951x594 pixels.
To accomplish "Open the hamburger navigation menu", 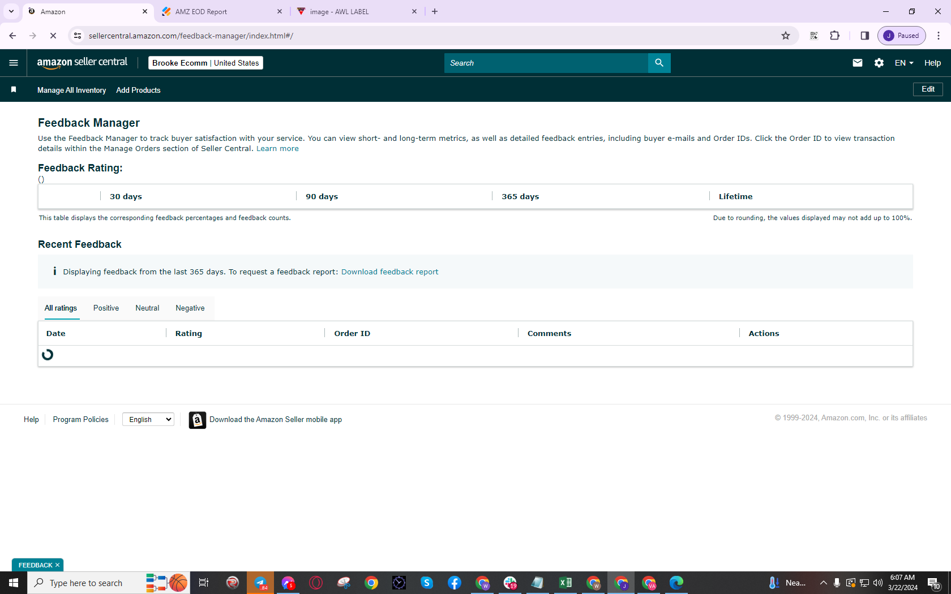I will [x=14, y=63].
